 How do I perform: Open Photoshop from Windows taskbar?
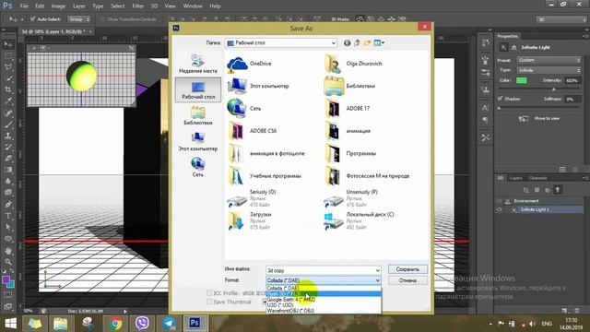point(195,323)
